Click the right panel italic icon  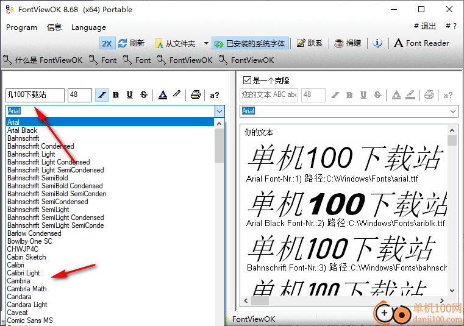(335, 95)
